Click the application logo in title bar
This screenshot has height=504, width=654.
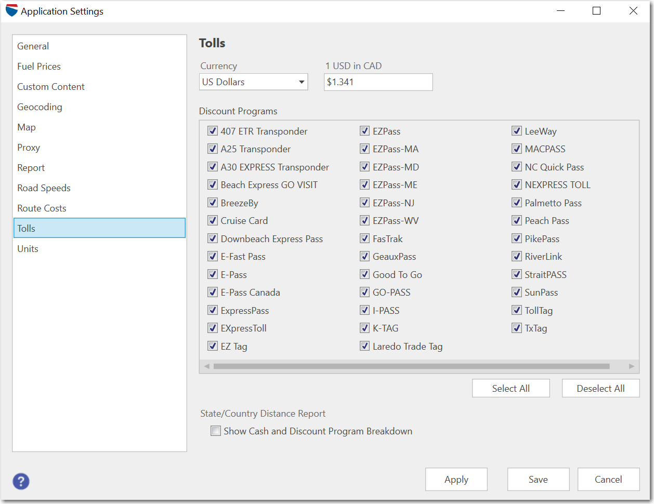point(11,11)
